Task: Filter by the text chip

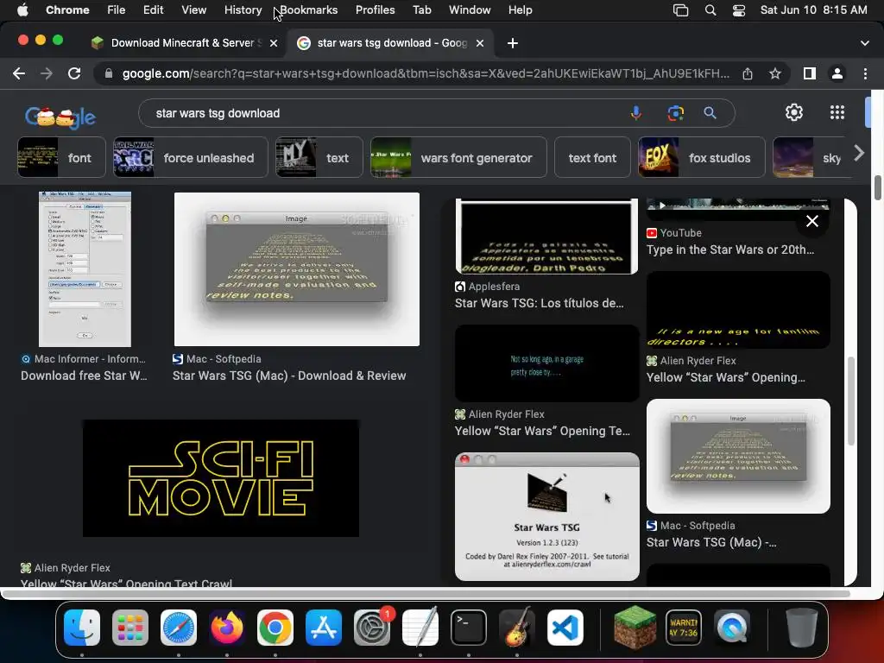Action: click(x=319, y=157)
